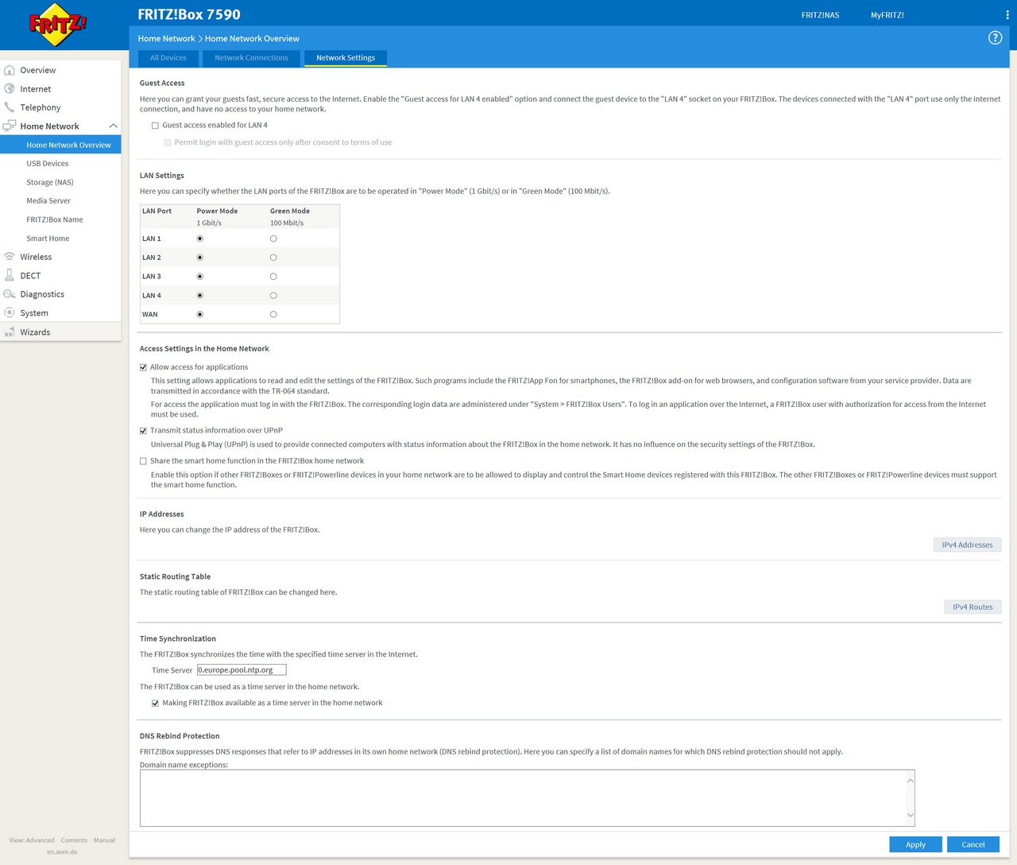This screenshot has height=865, width=1017.
Task: Click the Time Server input field
Action: point(242,670)
